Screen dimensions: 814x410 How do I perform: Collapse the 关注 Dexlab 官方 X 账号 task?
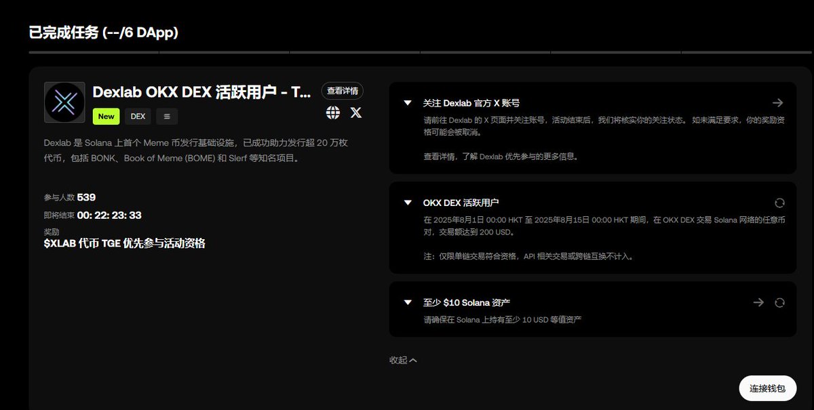click(x=408, y=103)
